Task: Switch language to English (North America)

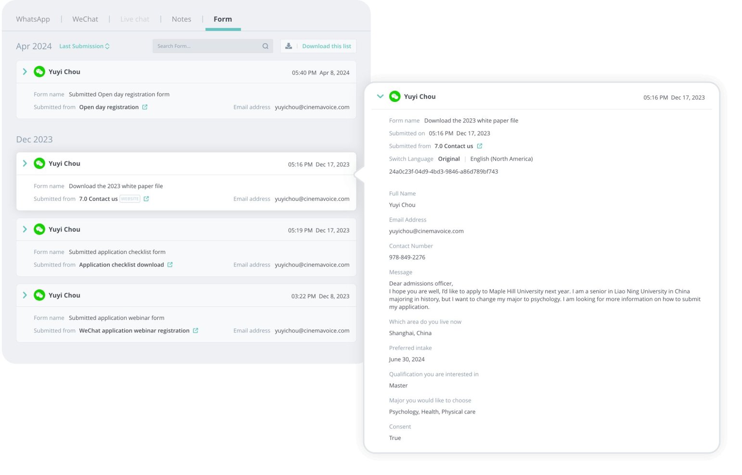Action: pos(501,159)
